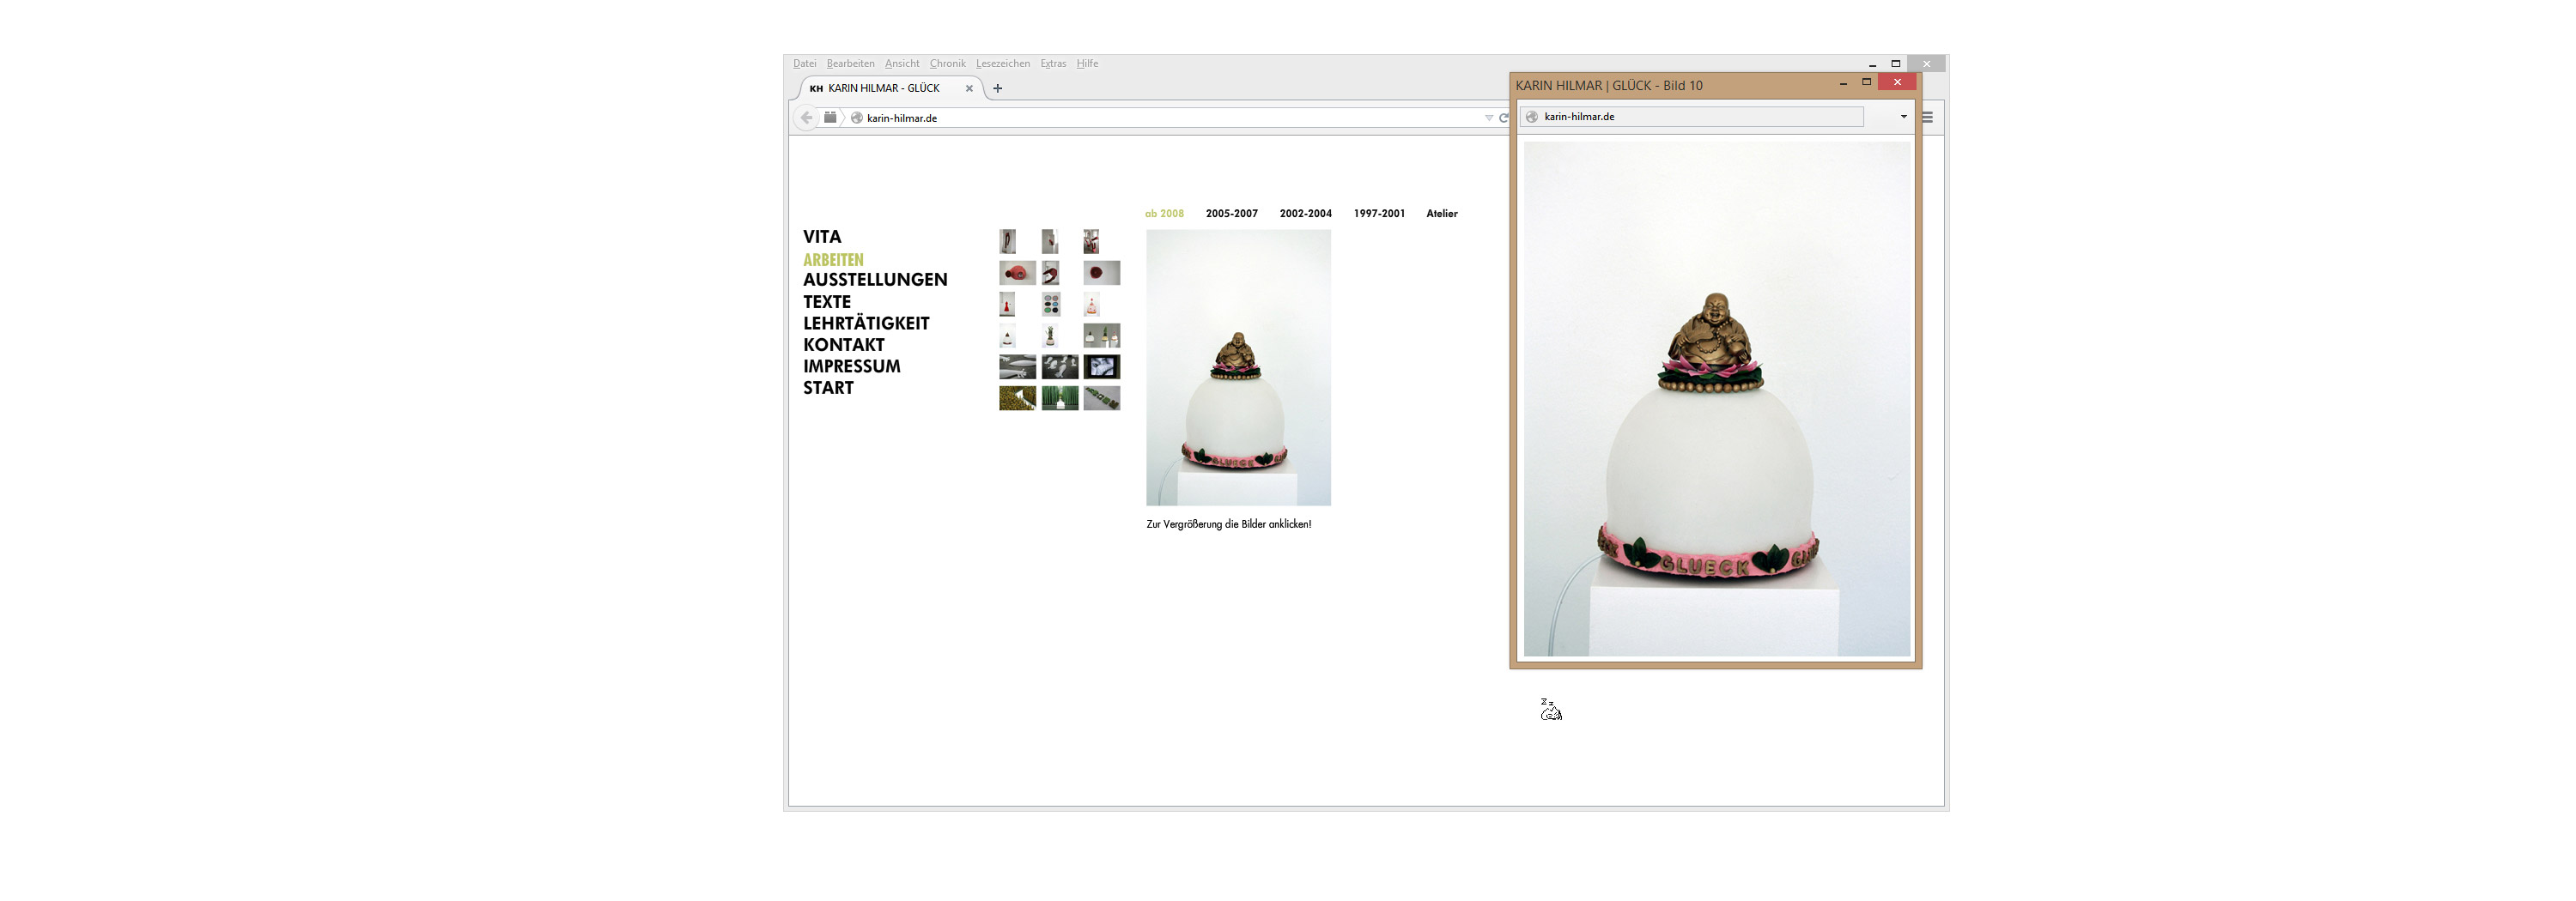Click the globe icon in the popup address bar
This screenshot has height=901, width=2576.
1532,117
